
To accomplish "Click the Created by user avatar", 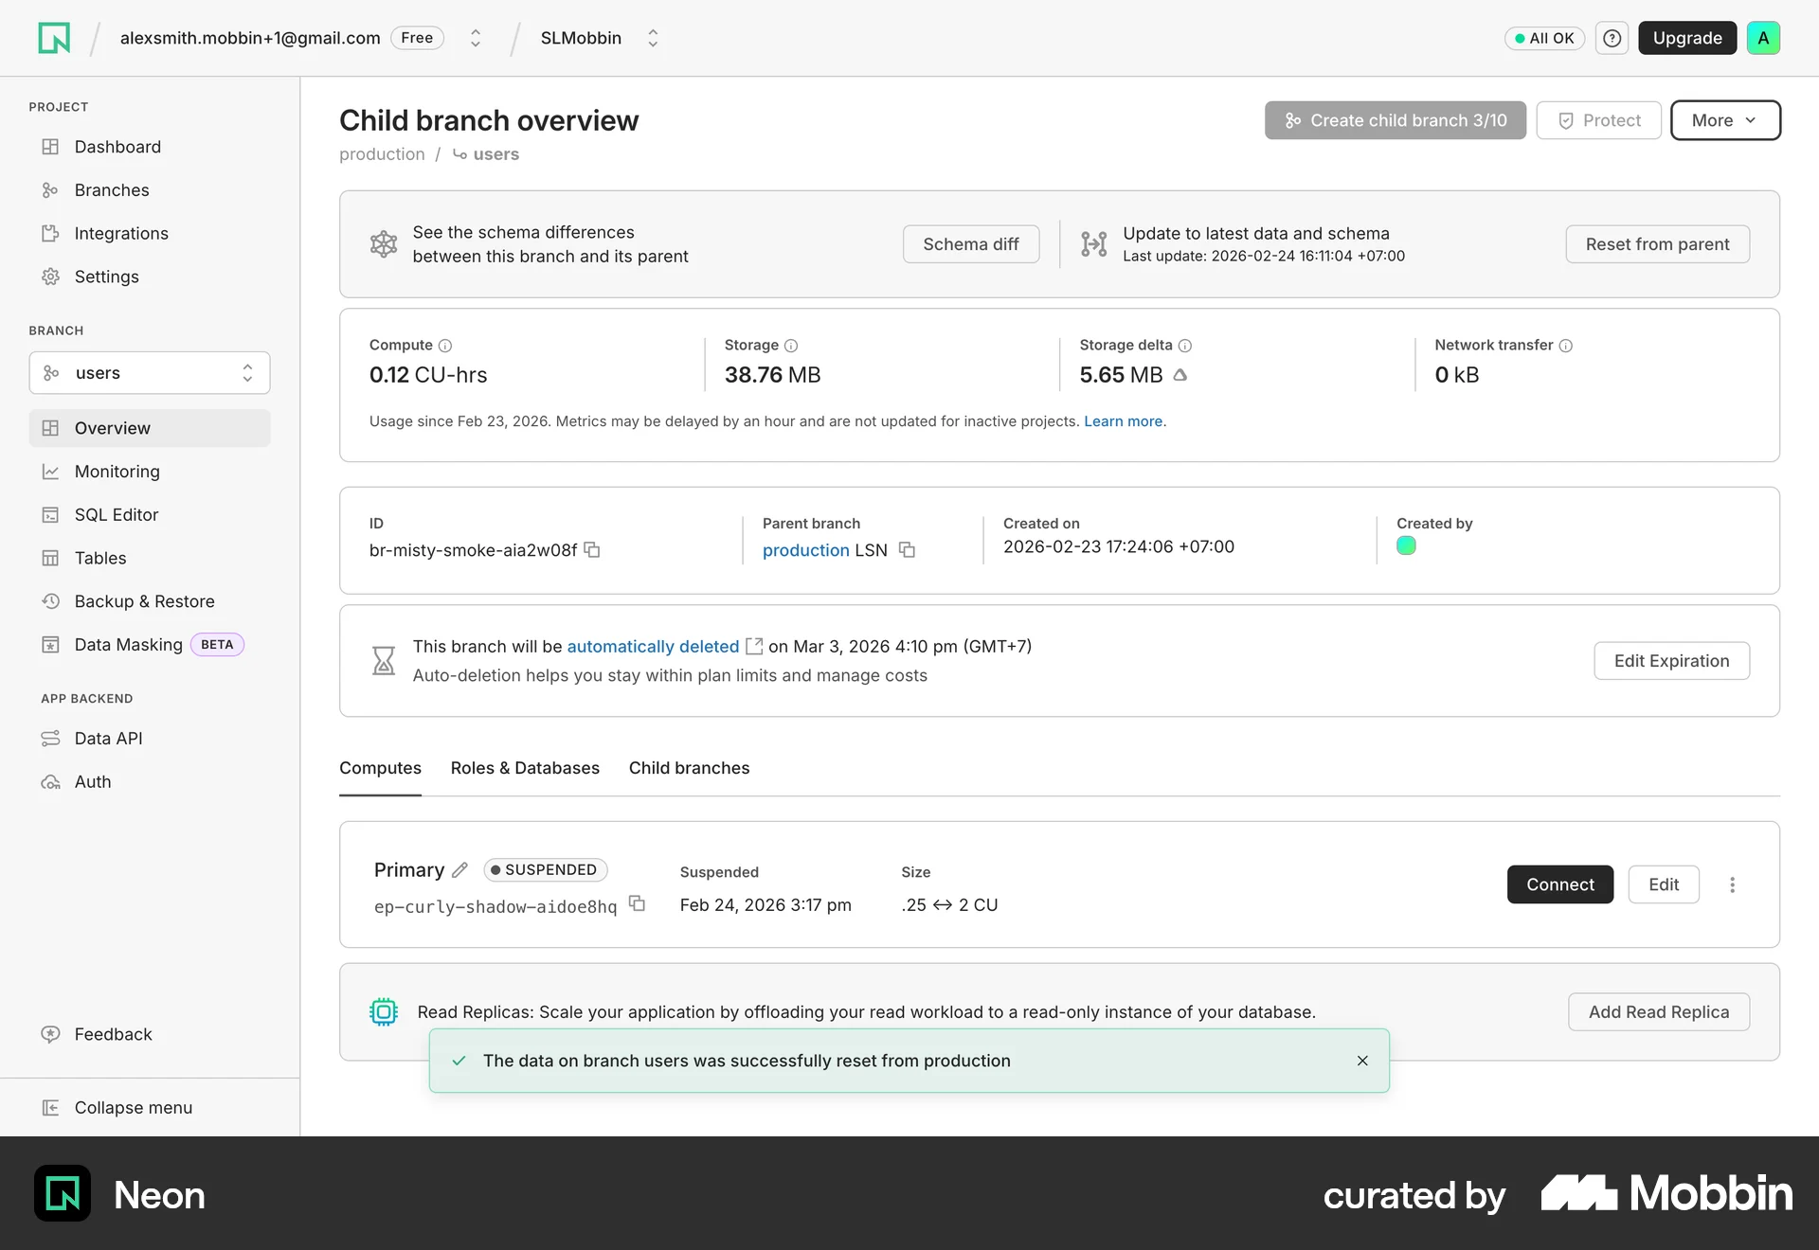I will 1406,545.
